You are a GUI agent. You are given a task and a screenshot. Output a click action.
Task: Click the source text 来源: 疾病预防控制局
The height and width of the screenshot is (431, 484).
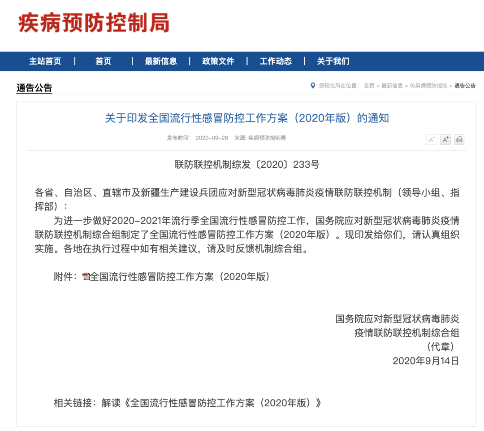(x=260, y=138)
